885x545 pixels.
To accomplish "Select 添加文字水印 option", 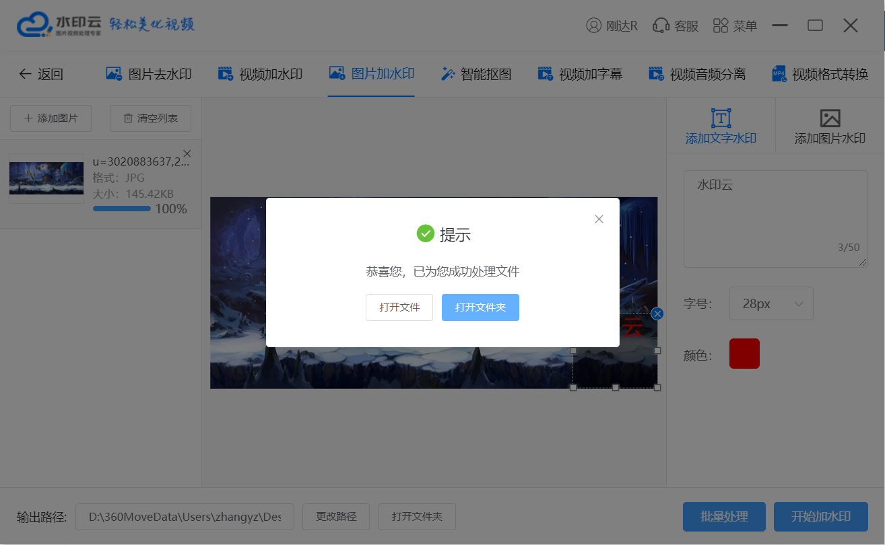I will click(x=721, y=126).
